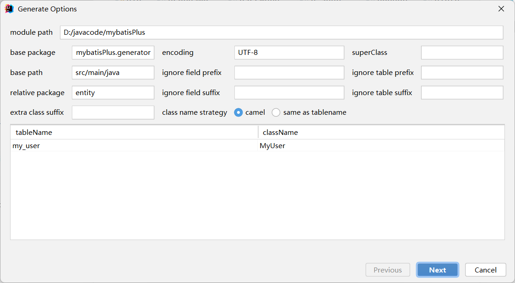Close the Generate Options dialog
515x283 pixels.
501,9
